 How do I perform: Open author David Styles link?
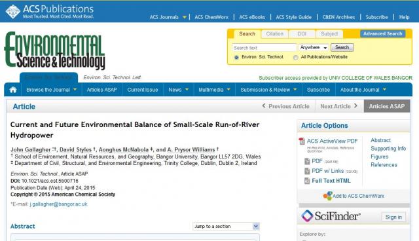tap(75, 149)
